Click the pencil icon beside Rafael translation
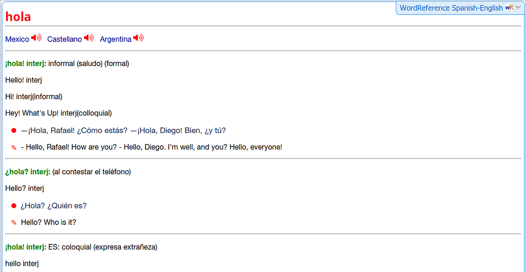This screenshot has height=272, width=525. (x=14, y=147)
